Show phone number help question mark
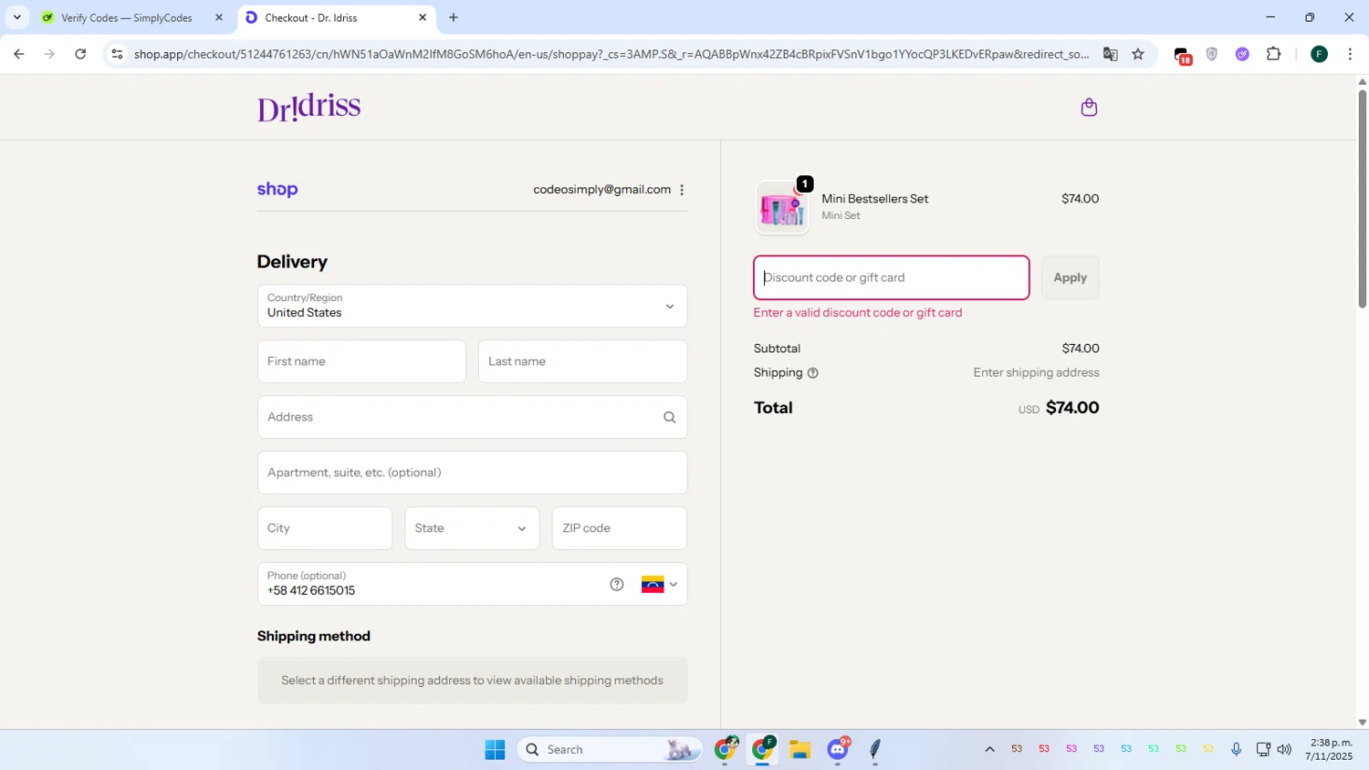The height and width of the screenshot is (770, 1369). [x=617, y=584]
